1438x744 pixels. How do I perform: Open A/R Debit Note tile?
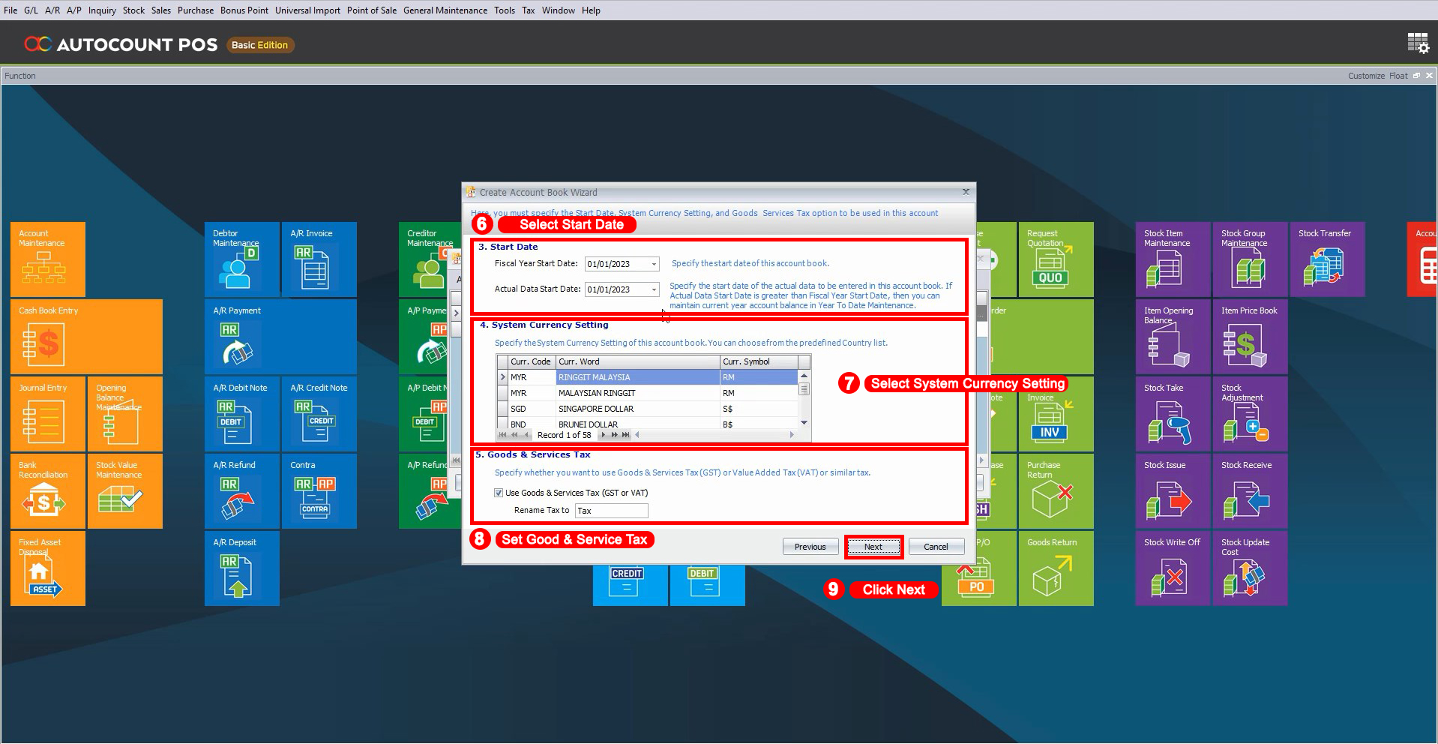(x=242, y=413)
